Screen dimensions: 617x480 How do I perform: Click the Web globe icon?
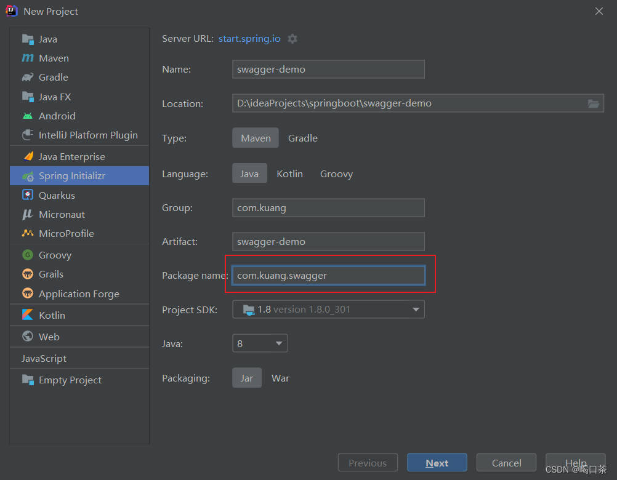[x=28, y=337]
